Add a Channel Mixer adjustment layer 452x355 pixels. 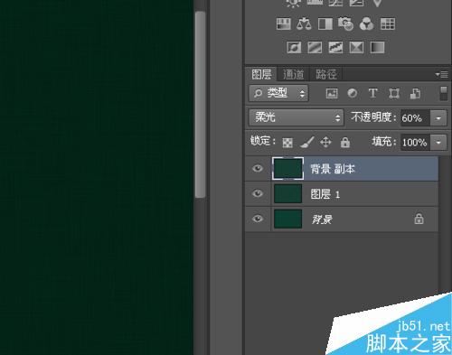point(367,24)
